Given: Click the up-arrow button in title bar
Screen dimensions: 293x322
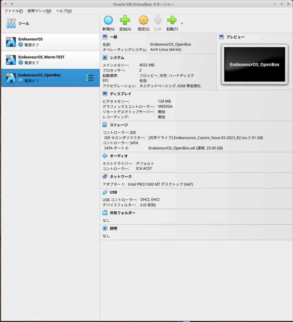Looking at the screenshot, I should [x=12, y=4].
